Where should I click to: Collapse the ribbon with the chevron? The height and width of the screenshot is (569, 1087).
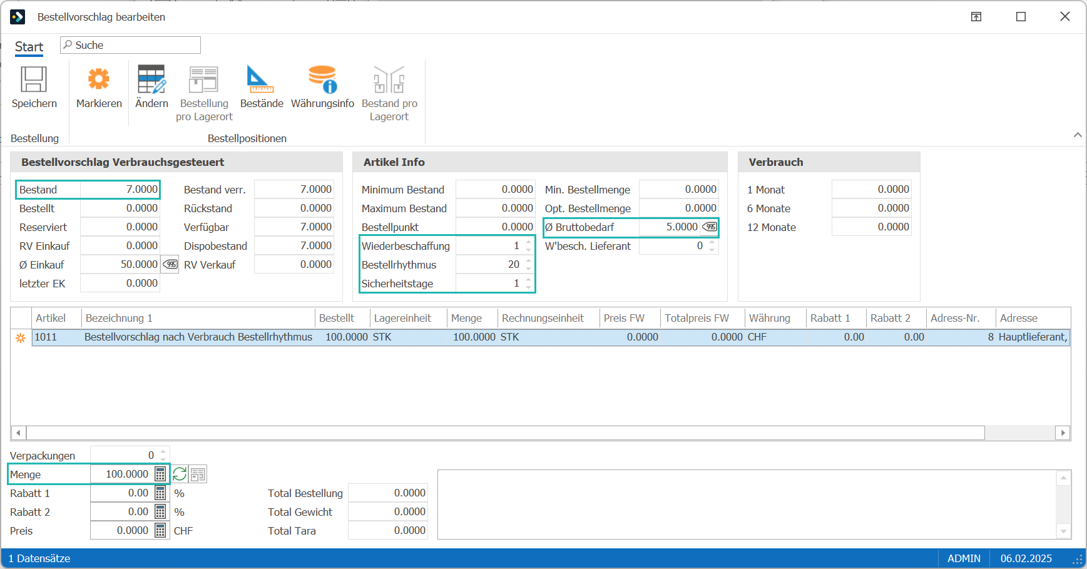click(1078, 135)
